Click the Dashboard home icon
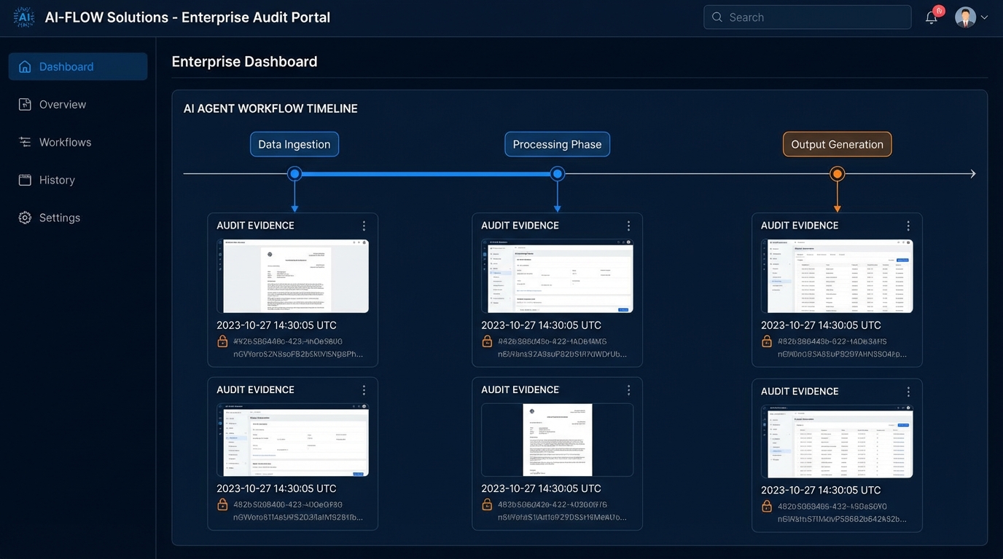1003x559 pixels. coord(25,67)
